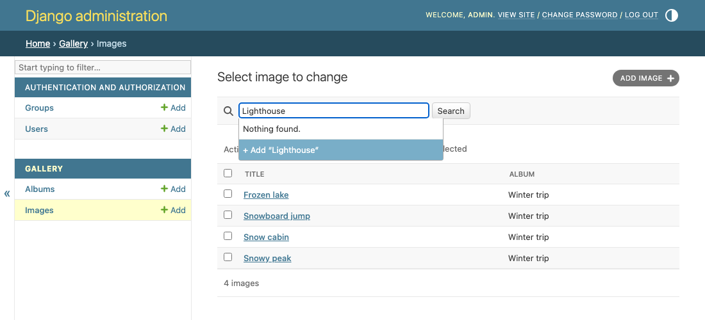Open the Albums sidebar item
Screen dimensions: 705x320
point(40,189)
